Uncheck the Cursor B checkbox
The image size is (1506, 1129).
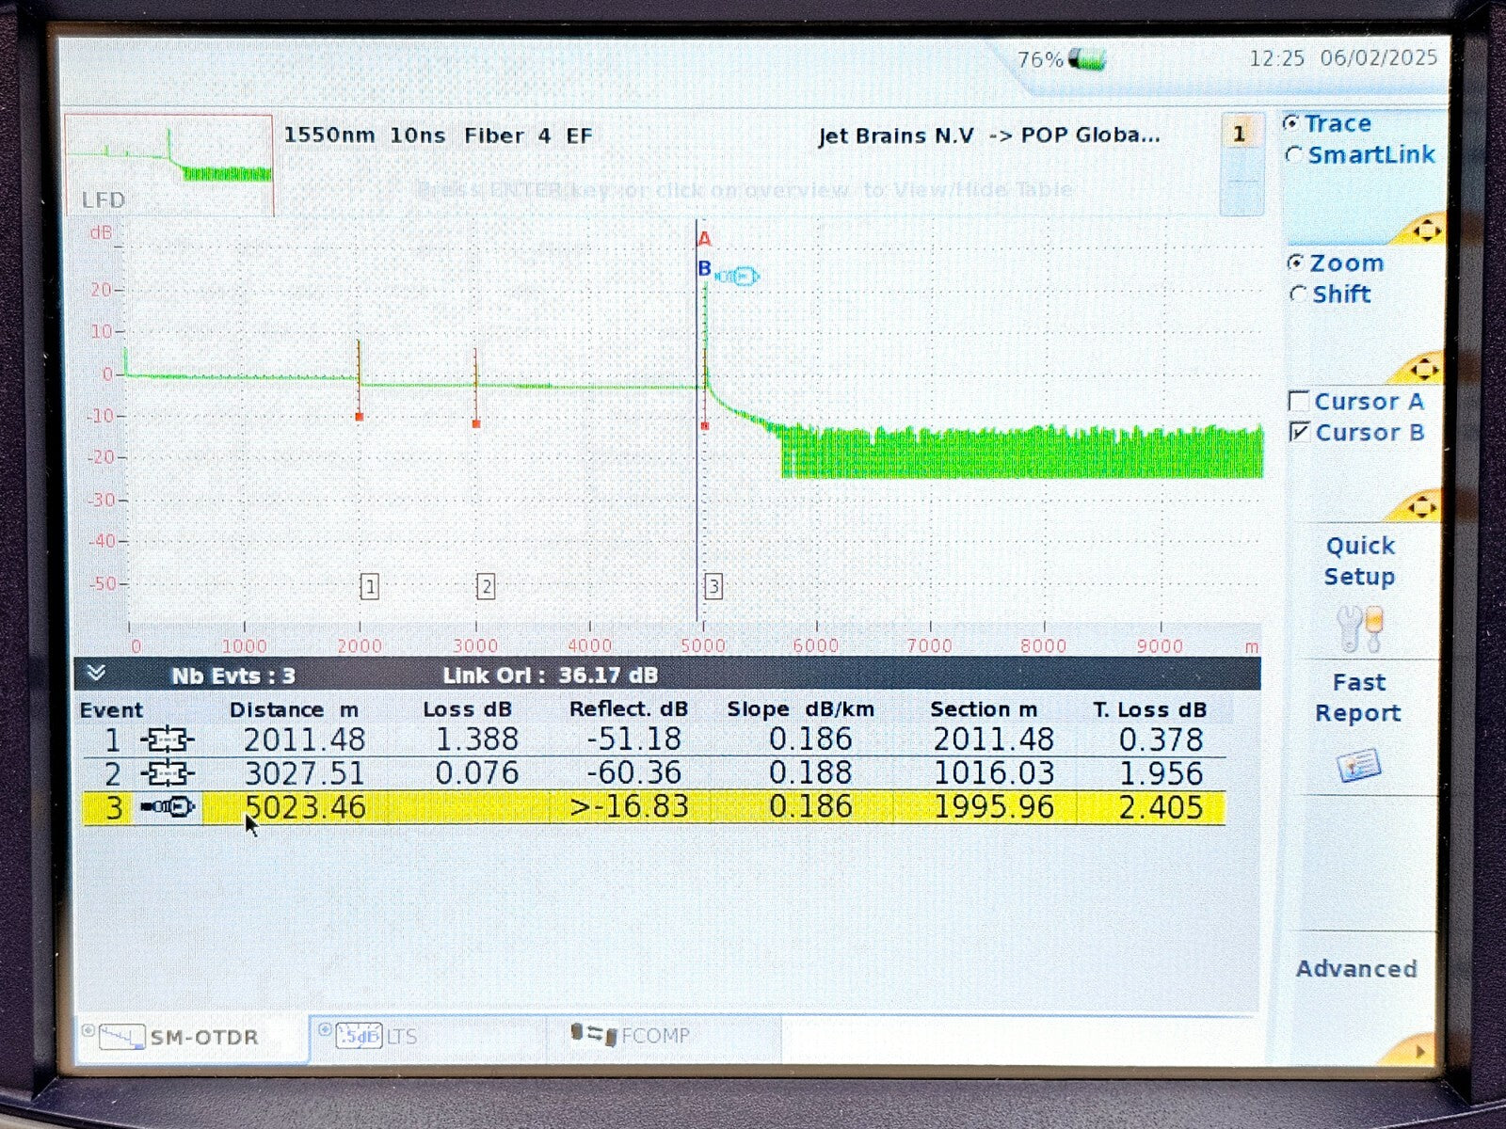(x=1299, y=433)
